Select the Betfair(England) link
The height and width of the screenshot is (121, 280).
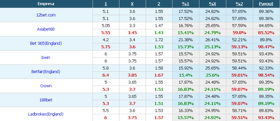[46, 72]
